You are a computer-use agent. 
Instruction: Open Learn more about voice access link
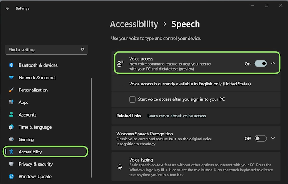(176, 116)
